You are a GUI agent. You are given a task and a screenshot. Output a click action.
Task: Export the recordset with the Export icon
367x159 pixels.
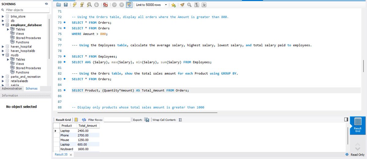tap(146, 120)
